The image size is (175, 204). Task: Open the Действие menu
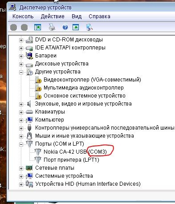53,16
